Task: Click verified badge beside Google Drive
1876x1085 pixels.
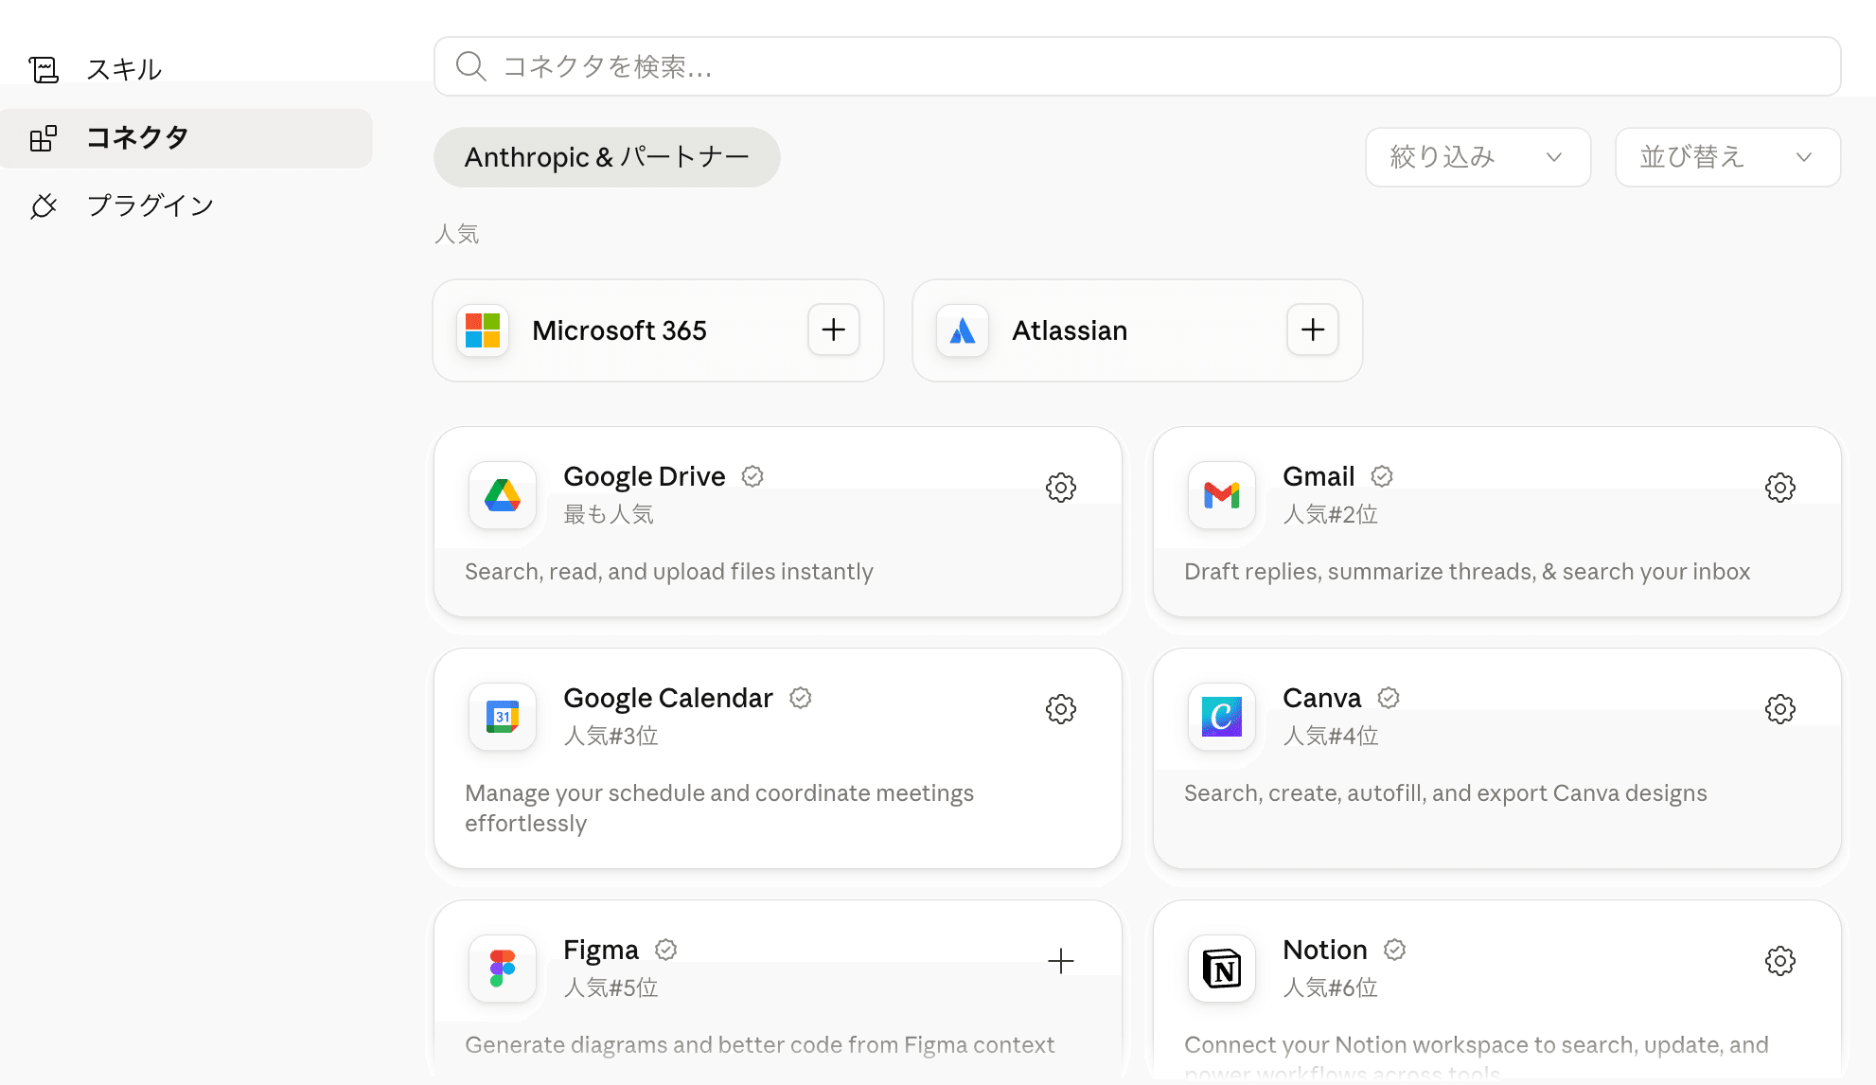Action: [x=752, y=476]
